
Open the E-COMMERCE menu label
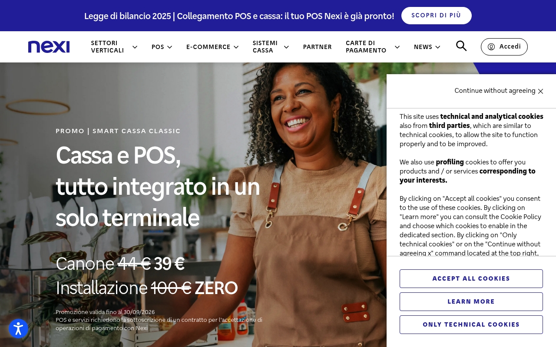click(208, 47)
